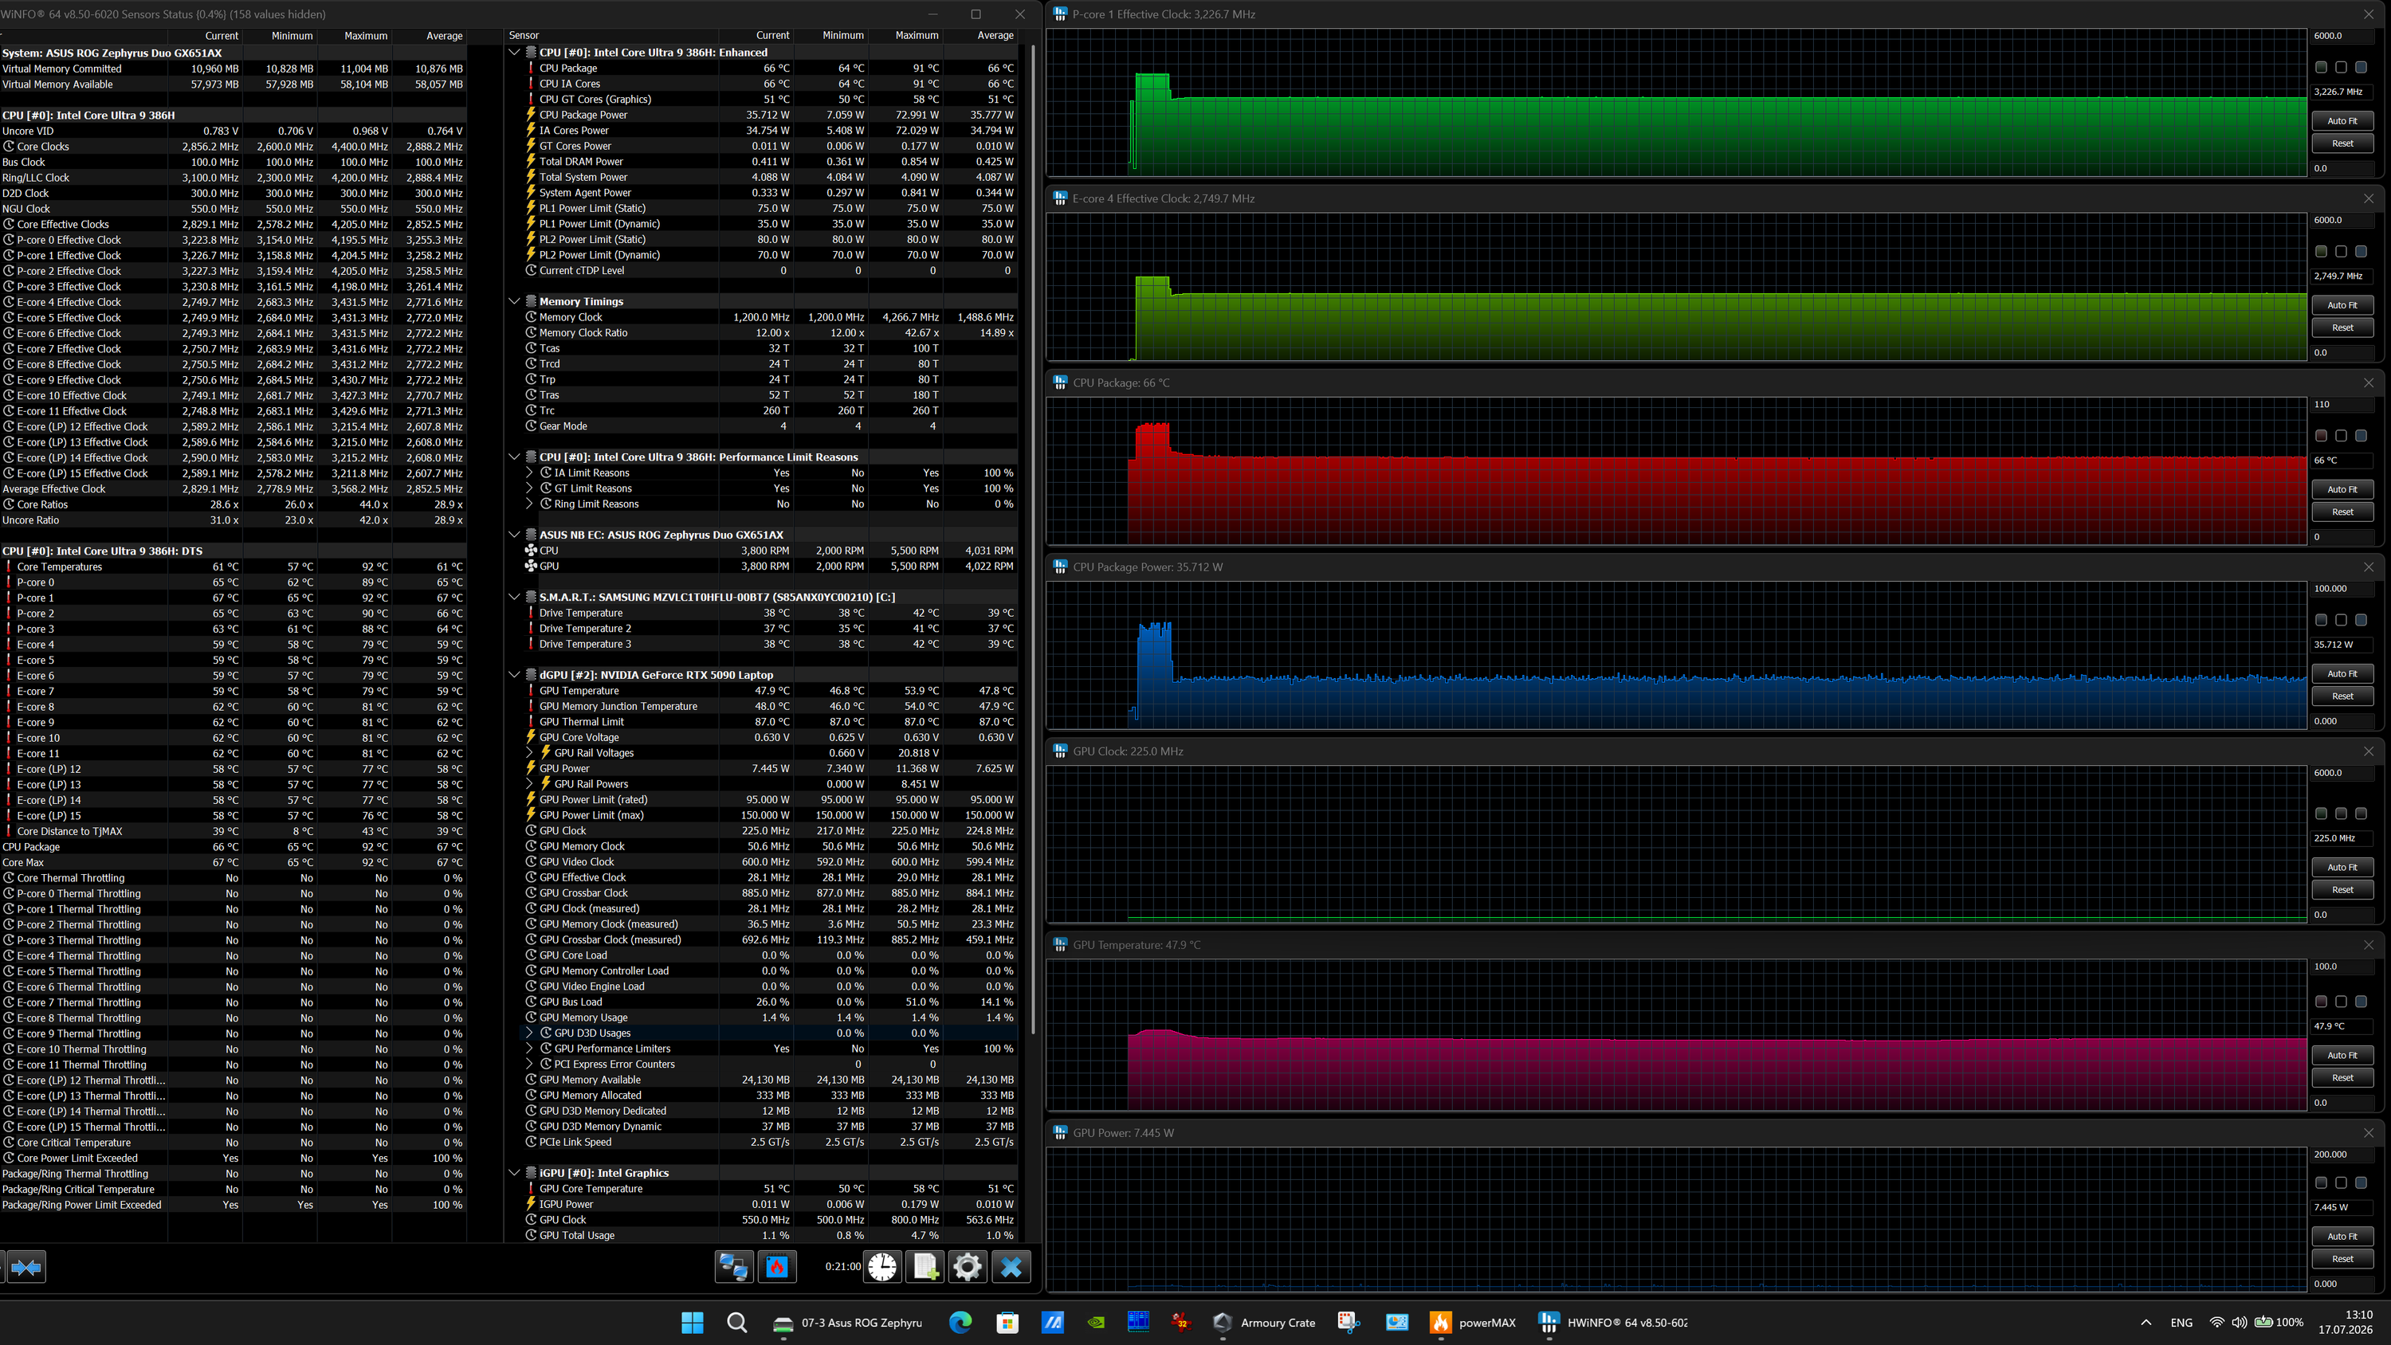Expand GPU Rail Powers
This screenshot has height=1345, width=2391.
click(530, 784)
